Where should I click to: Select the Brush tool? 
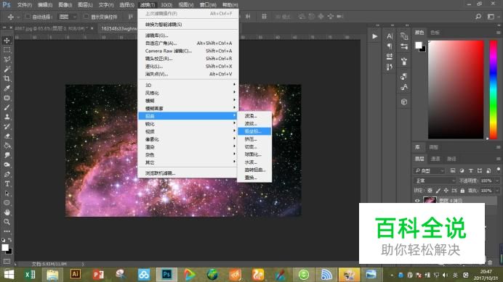click(x=7, y=107)
